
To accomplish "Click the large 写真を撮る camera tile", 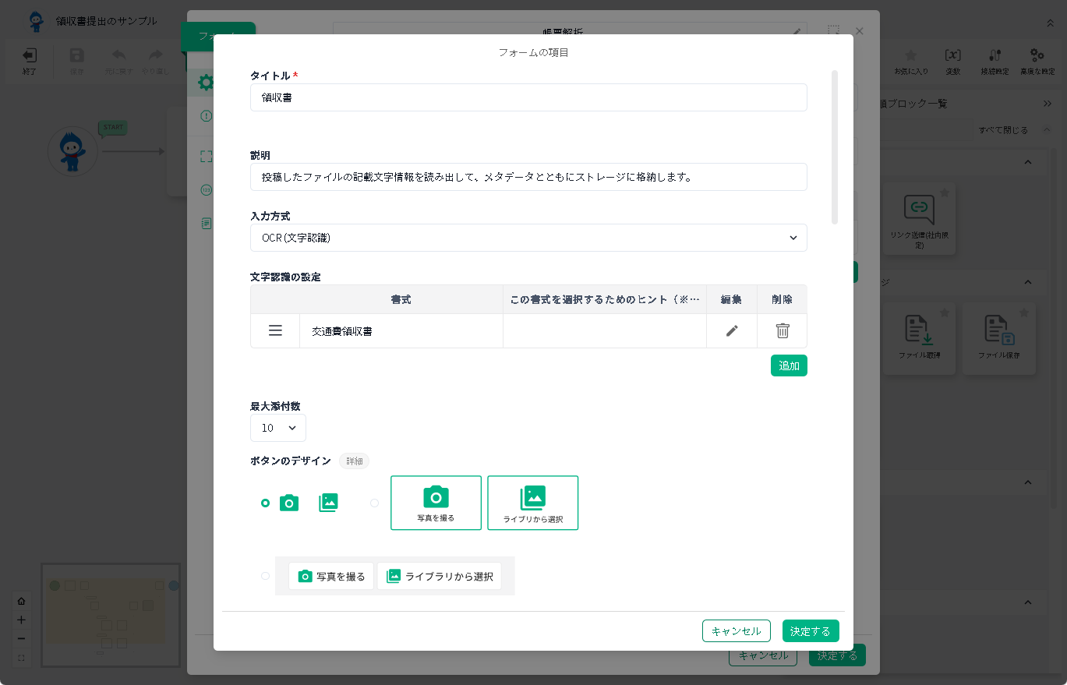I will (x=436, y=503).
